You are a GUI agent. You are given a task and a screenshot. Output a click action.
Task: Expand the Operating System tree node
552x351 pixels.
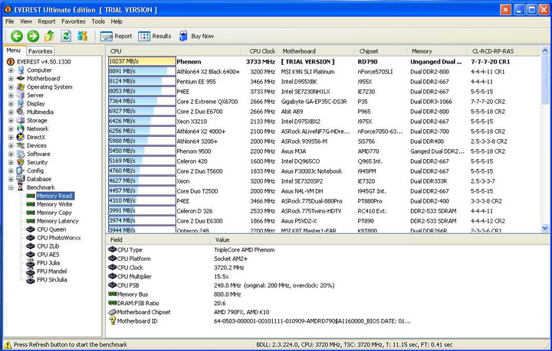pyautogui.click(x=11, y=87)
